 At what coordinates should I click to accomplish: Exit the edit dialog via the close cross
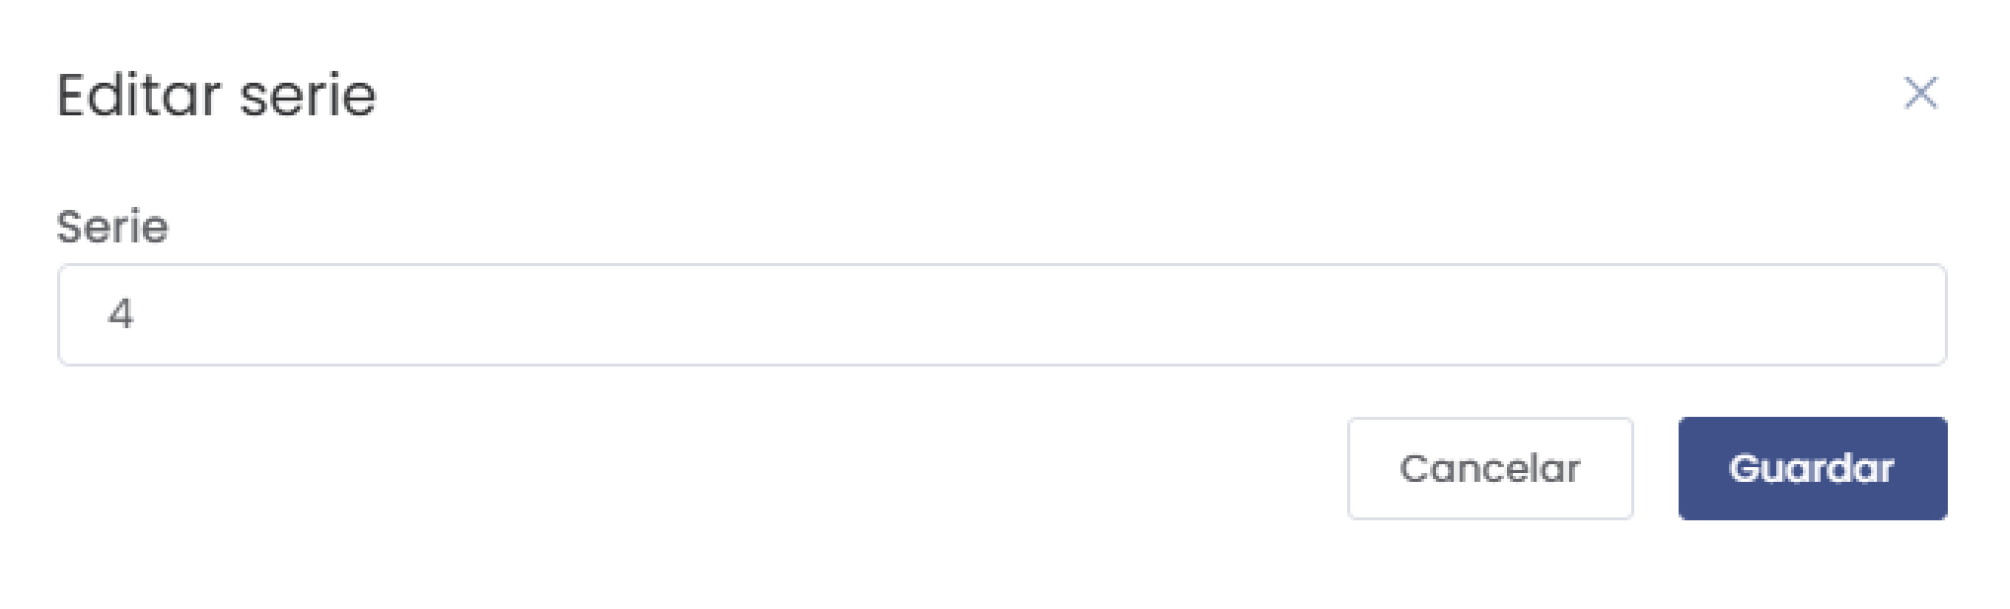tap(1919, 94)
